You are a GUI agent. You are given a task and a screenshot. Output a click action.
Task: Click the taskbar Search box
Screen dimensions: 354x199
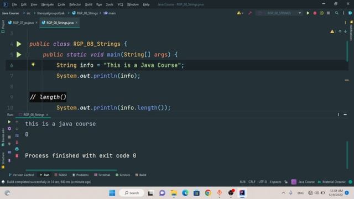tap(132, 193)
